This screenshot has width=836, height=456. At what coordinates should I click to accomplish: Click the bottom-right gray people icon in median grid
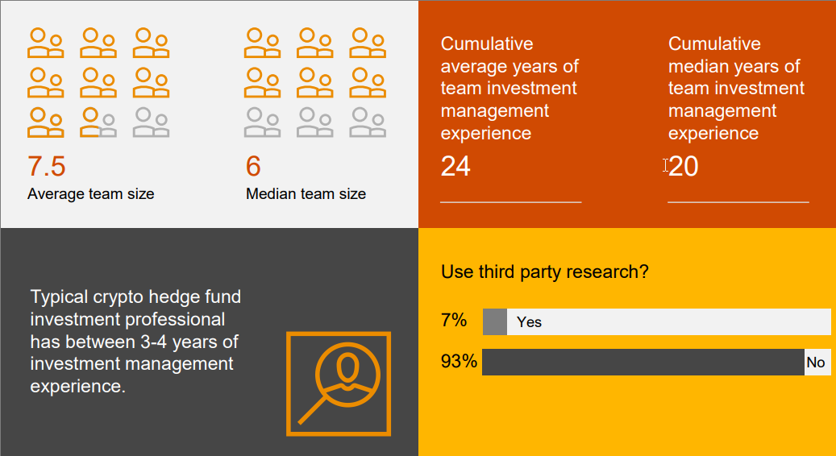click(x=367, y=122)
